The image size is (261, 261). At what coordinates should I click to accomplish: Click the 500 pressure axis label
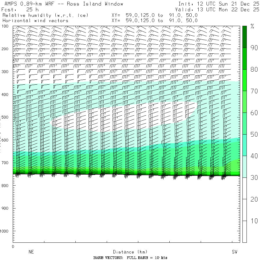pos(5,117)
